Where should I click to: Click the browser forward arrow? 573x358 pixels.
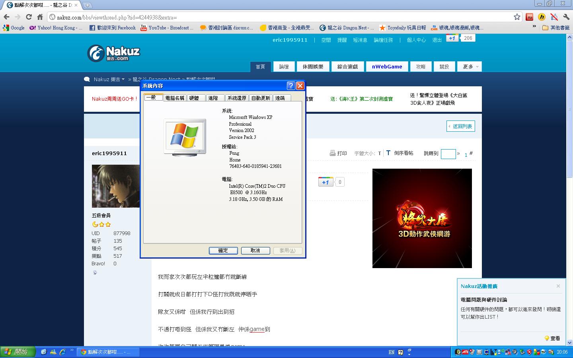[18, 17]
